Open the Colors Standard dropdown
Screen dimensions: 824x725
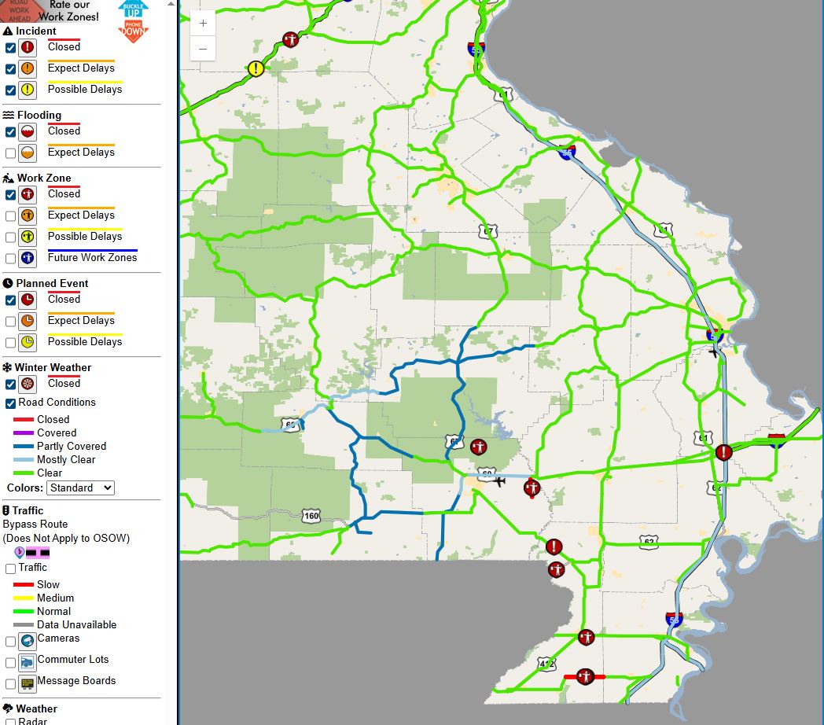pos(80,488)
